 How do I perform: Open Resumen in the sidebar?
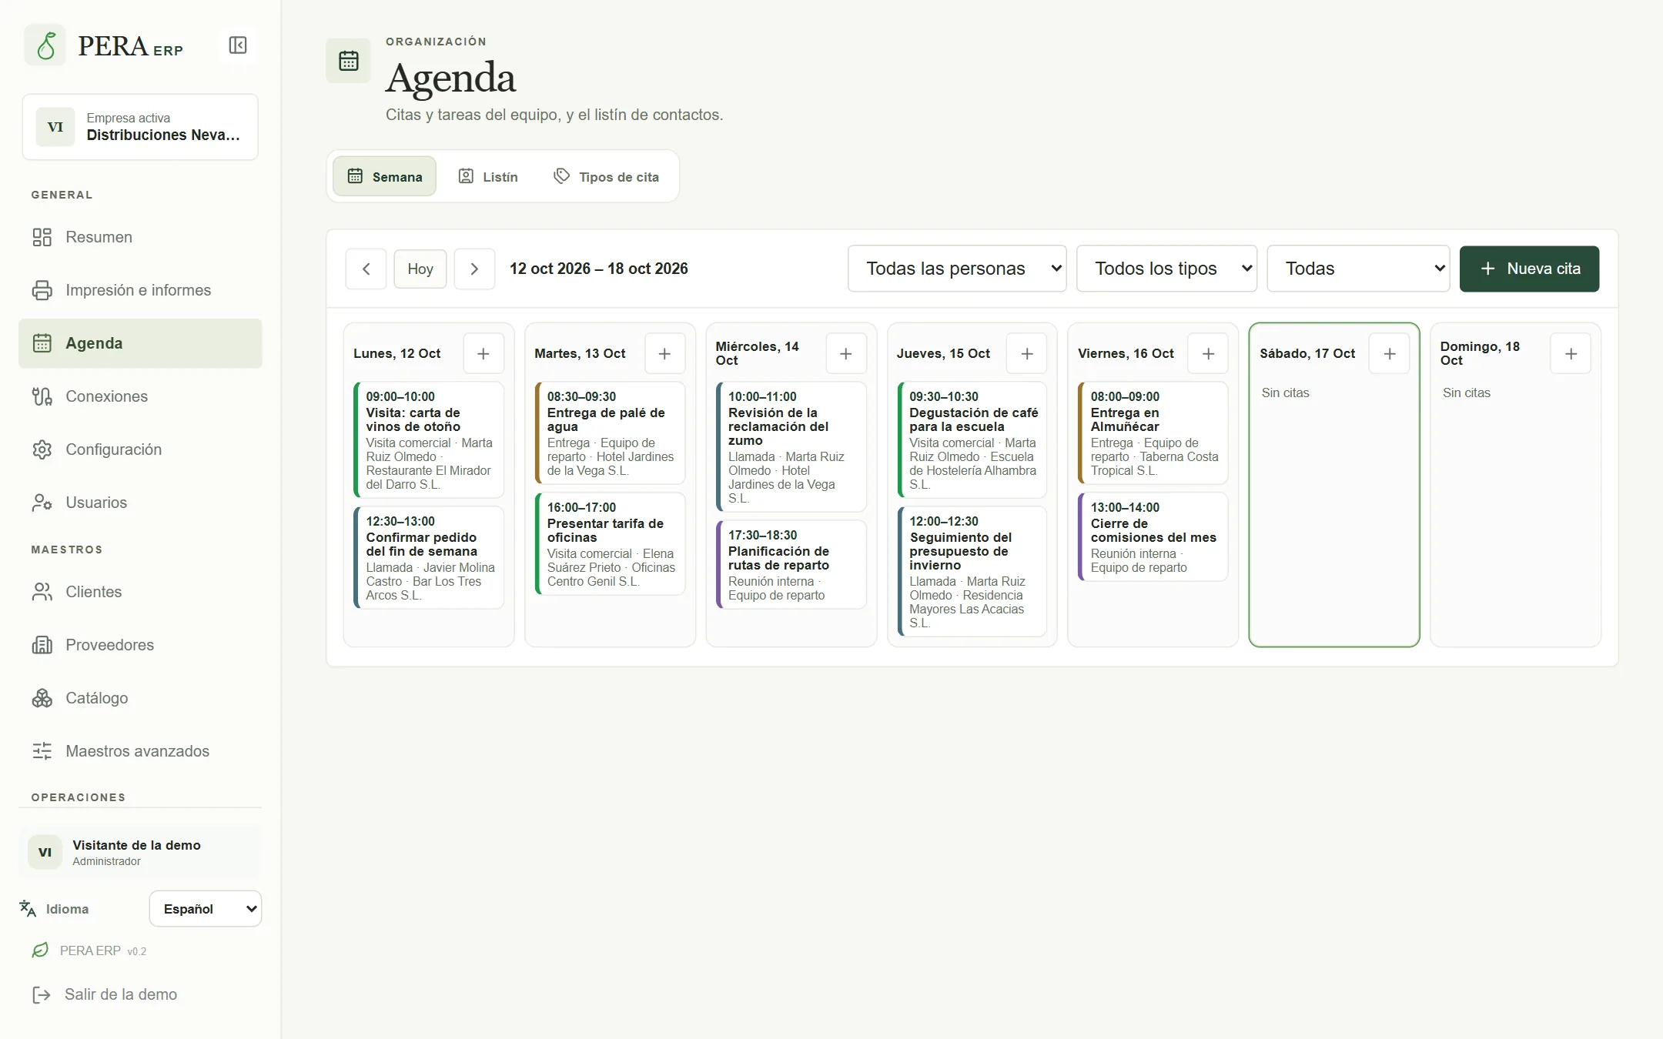coord(140,237)
